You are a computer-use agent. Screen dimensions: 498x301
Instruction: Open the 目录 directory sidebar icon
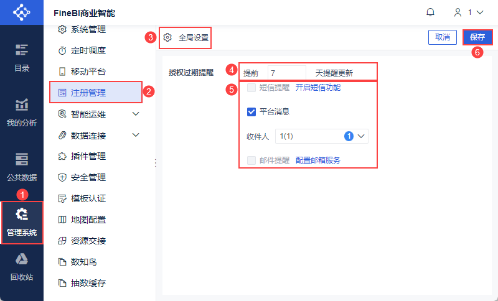[x=22, y=50]
